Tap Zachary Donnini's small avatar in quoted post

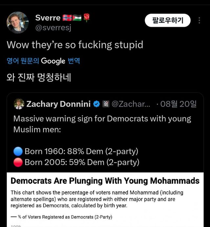tap(19, 104)
